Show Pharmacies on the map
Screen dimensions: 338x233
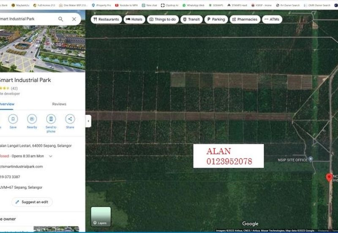(245, 19)
